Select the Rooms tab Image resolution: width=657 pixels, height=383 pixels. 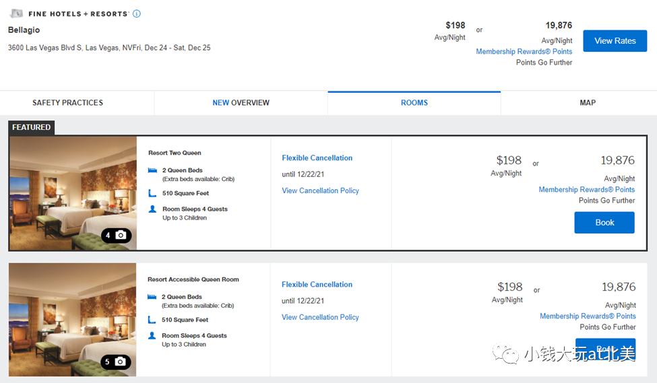(x=414, y=103)
